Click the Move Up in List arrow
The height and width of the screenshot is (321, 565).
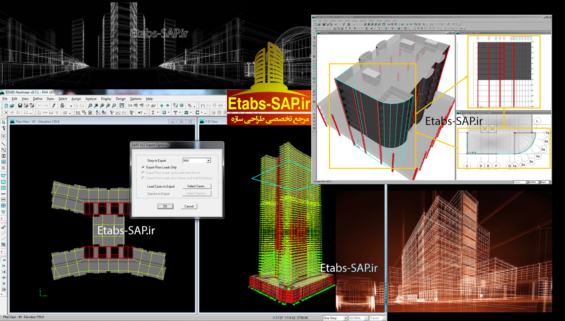click(161, 106)
